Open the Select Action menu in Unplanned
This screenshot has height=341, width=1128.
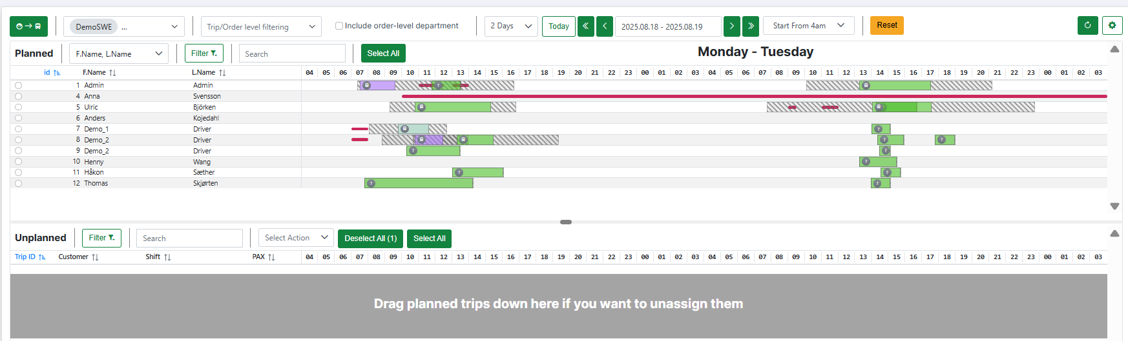pos(296,239)
